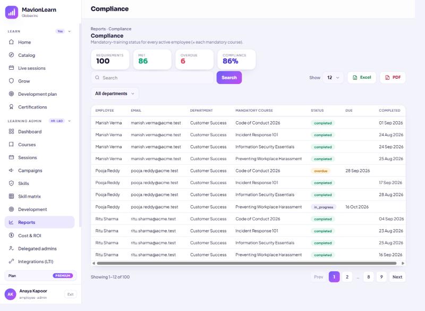
Task: Click the Campaigns megaphone icon
Action: (11, 170)
